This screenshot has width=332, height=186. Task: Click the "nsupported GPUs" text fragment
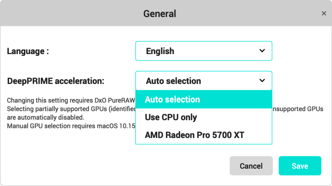tap(298, 109)
